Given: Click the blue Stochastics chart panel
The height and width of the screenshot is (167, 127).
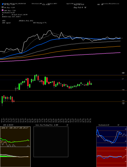Looking at the screenshot, I should (112, 137).
